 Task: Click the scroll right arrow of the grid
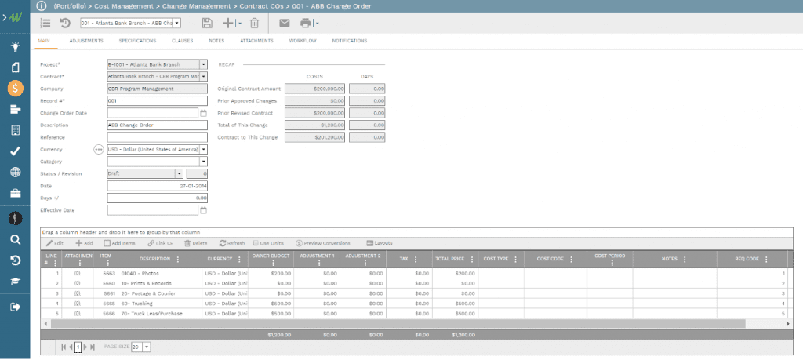788,324
